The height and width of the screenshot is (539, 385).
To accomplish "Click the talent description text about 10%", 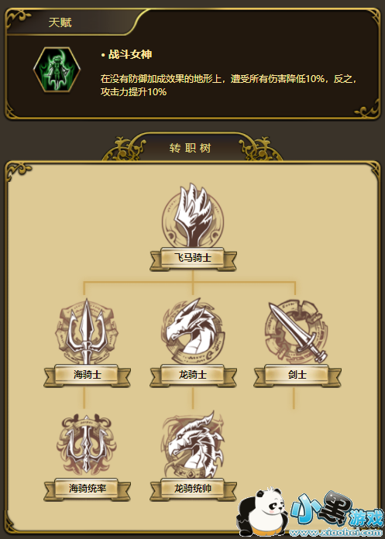I will (229, 85).
